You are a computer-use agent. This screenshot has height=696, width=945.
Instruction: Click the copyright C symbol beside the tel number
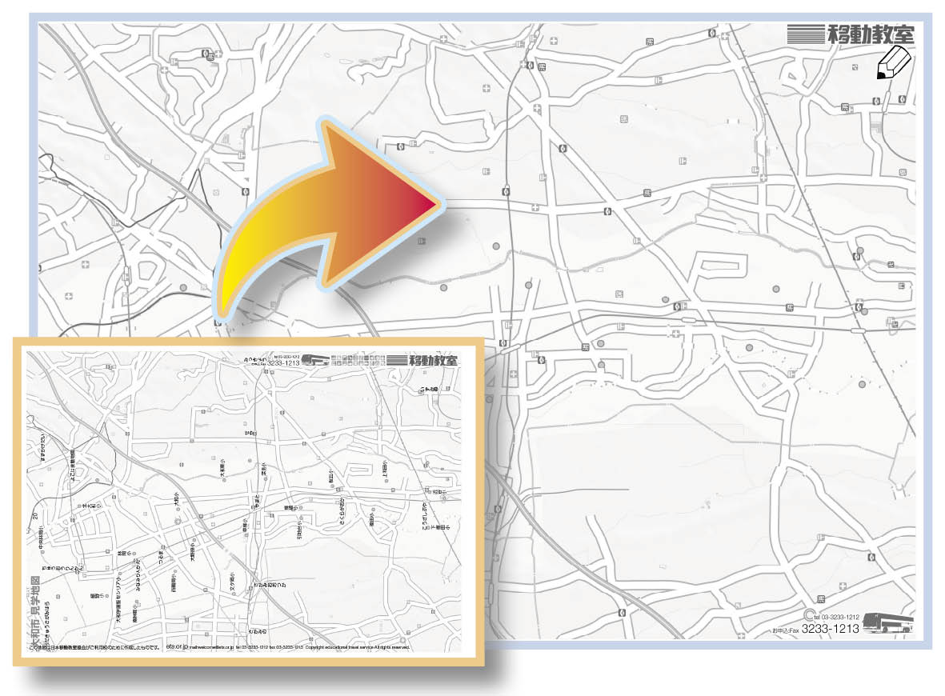808,615
